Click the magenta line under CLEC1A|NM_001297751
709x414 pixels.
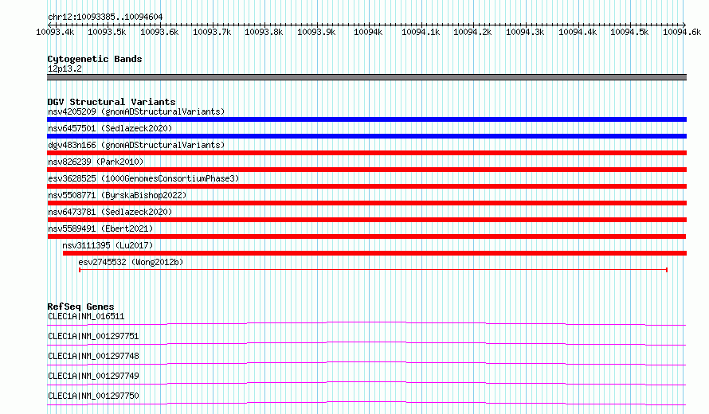pos(366,343)
